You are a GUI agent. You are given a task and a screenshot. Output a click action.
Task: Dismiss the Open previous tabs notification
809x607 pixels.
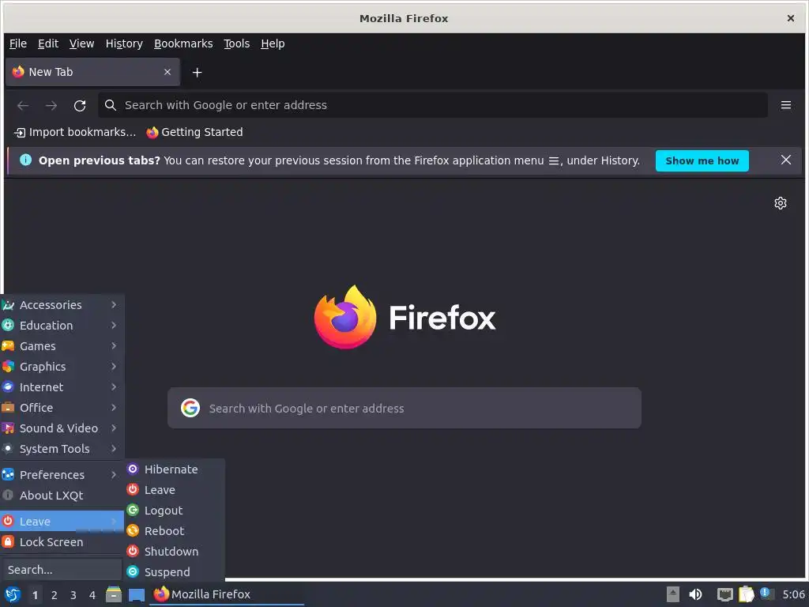[x=786, y=160]
